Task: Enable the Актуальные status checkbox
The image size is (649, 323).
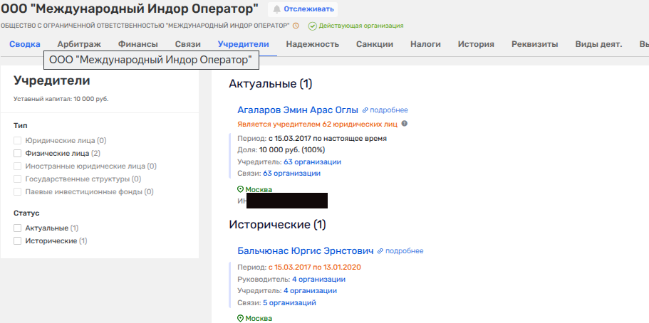Action: (x=18, y=228)
